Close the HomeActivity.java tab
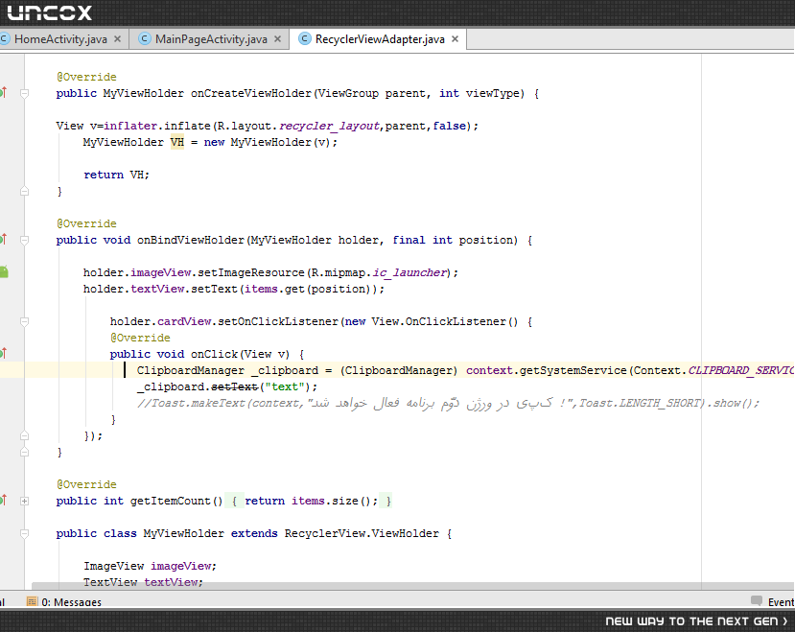 coord(117,39)
